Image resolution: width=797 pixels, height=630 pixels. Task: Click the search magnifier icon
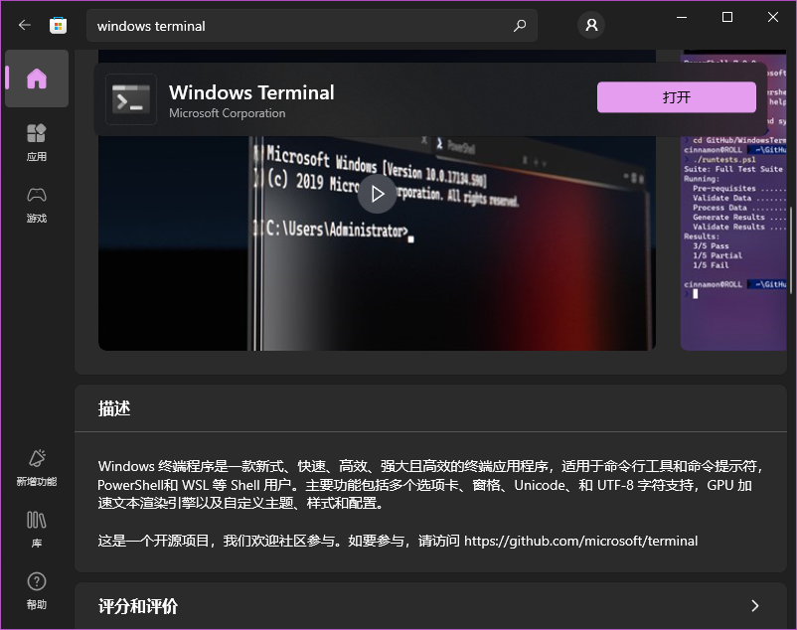click(x=520, y=26)
